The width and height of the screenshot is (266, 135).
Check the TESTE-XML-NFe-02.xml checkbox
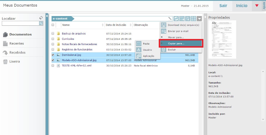53,66
